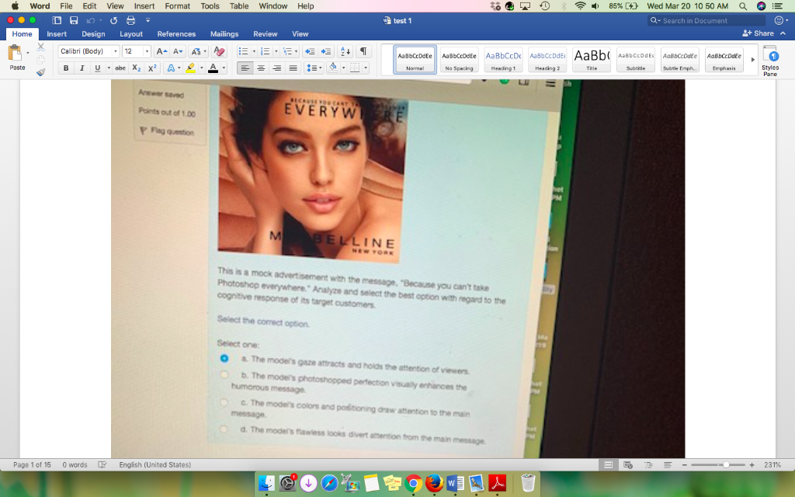Open the font name dropdown

tap(116, 52)
